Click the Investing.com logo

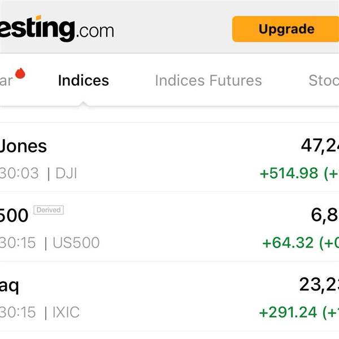tap(56, 28)
